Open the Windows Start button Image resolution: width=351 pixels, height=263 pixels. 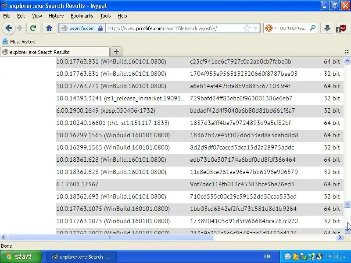(21, 256)
